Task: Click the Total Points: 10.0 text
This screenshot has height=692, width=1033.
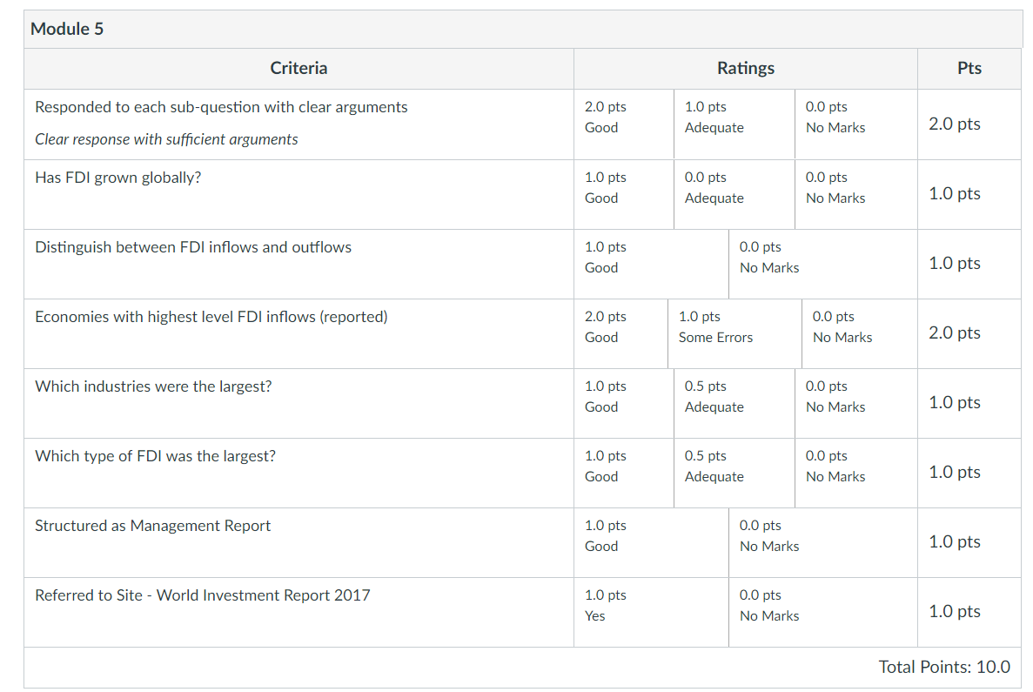Action: [x=944, y=667]
